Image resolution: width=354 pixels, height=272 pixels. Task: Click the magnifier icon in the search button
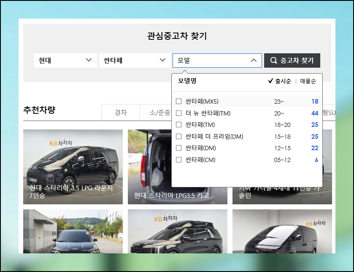tap(273, 60)
